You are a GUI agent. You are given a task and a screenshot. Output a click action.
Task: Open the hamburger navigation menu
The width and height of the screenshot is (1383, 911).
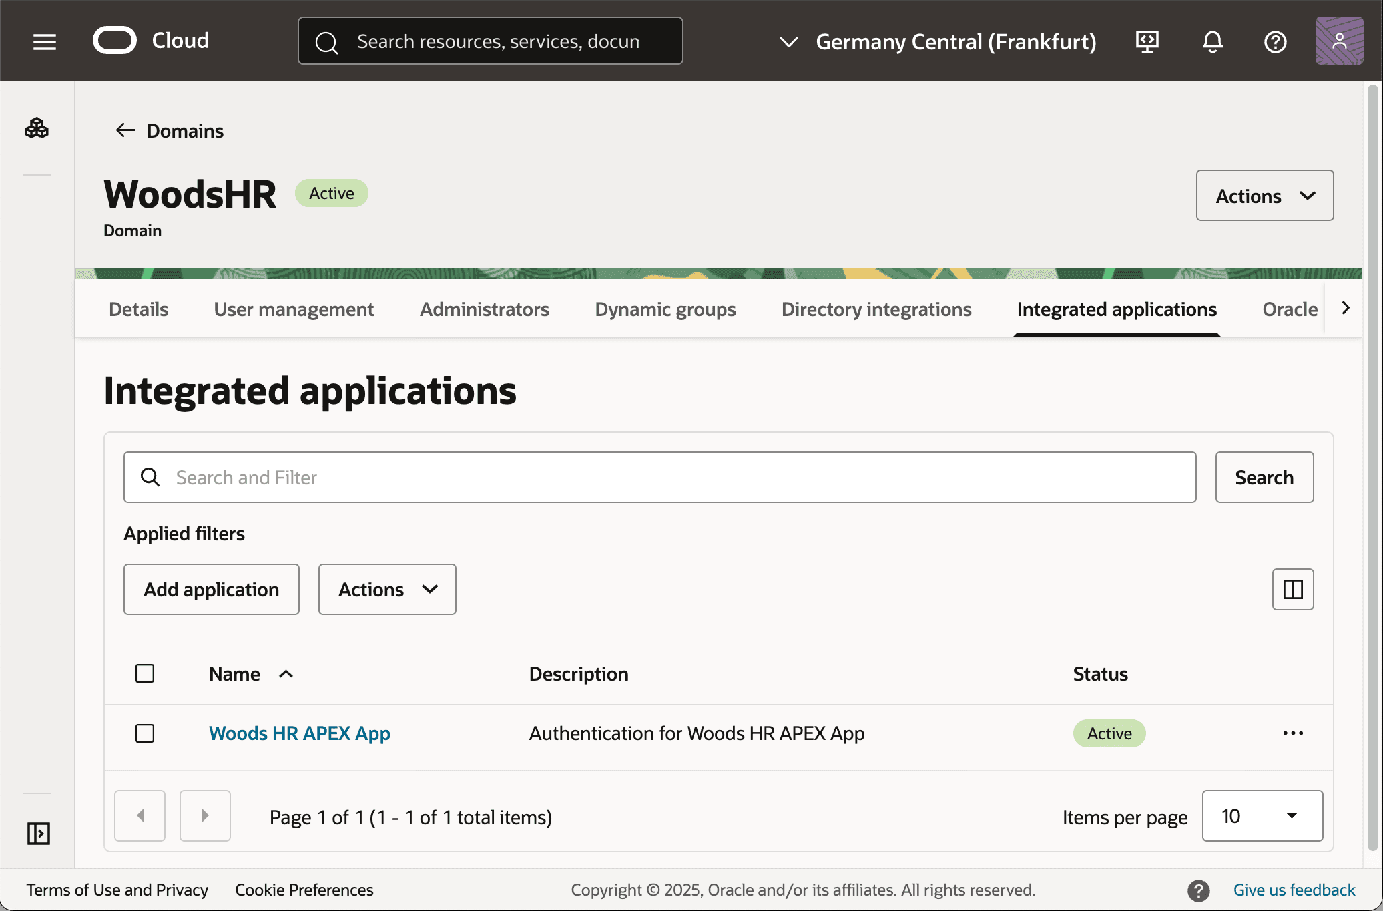pyautogui.click(x=45, y=42)
